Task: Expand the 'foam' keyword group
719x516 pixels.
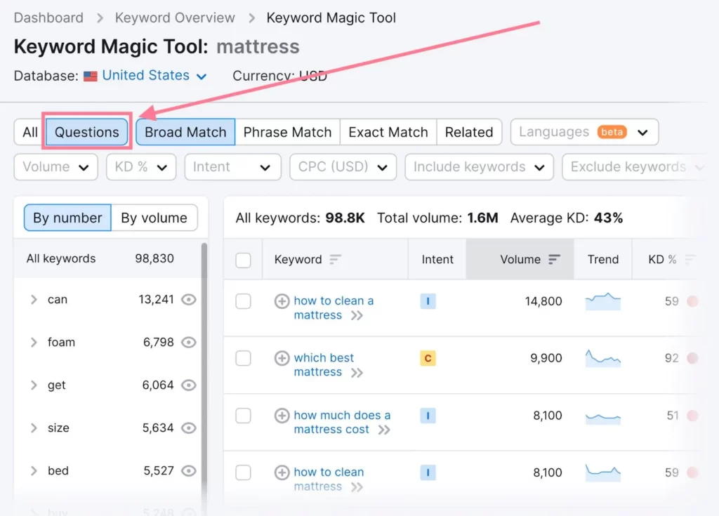Action: coord(34,342)
